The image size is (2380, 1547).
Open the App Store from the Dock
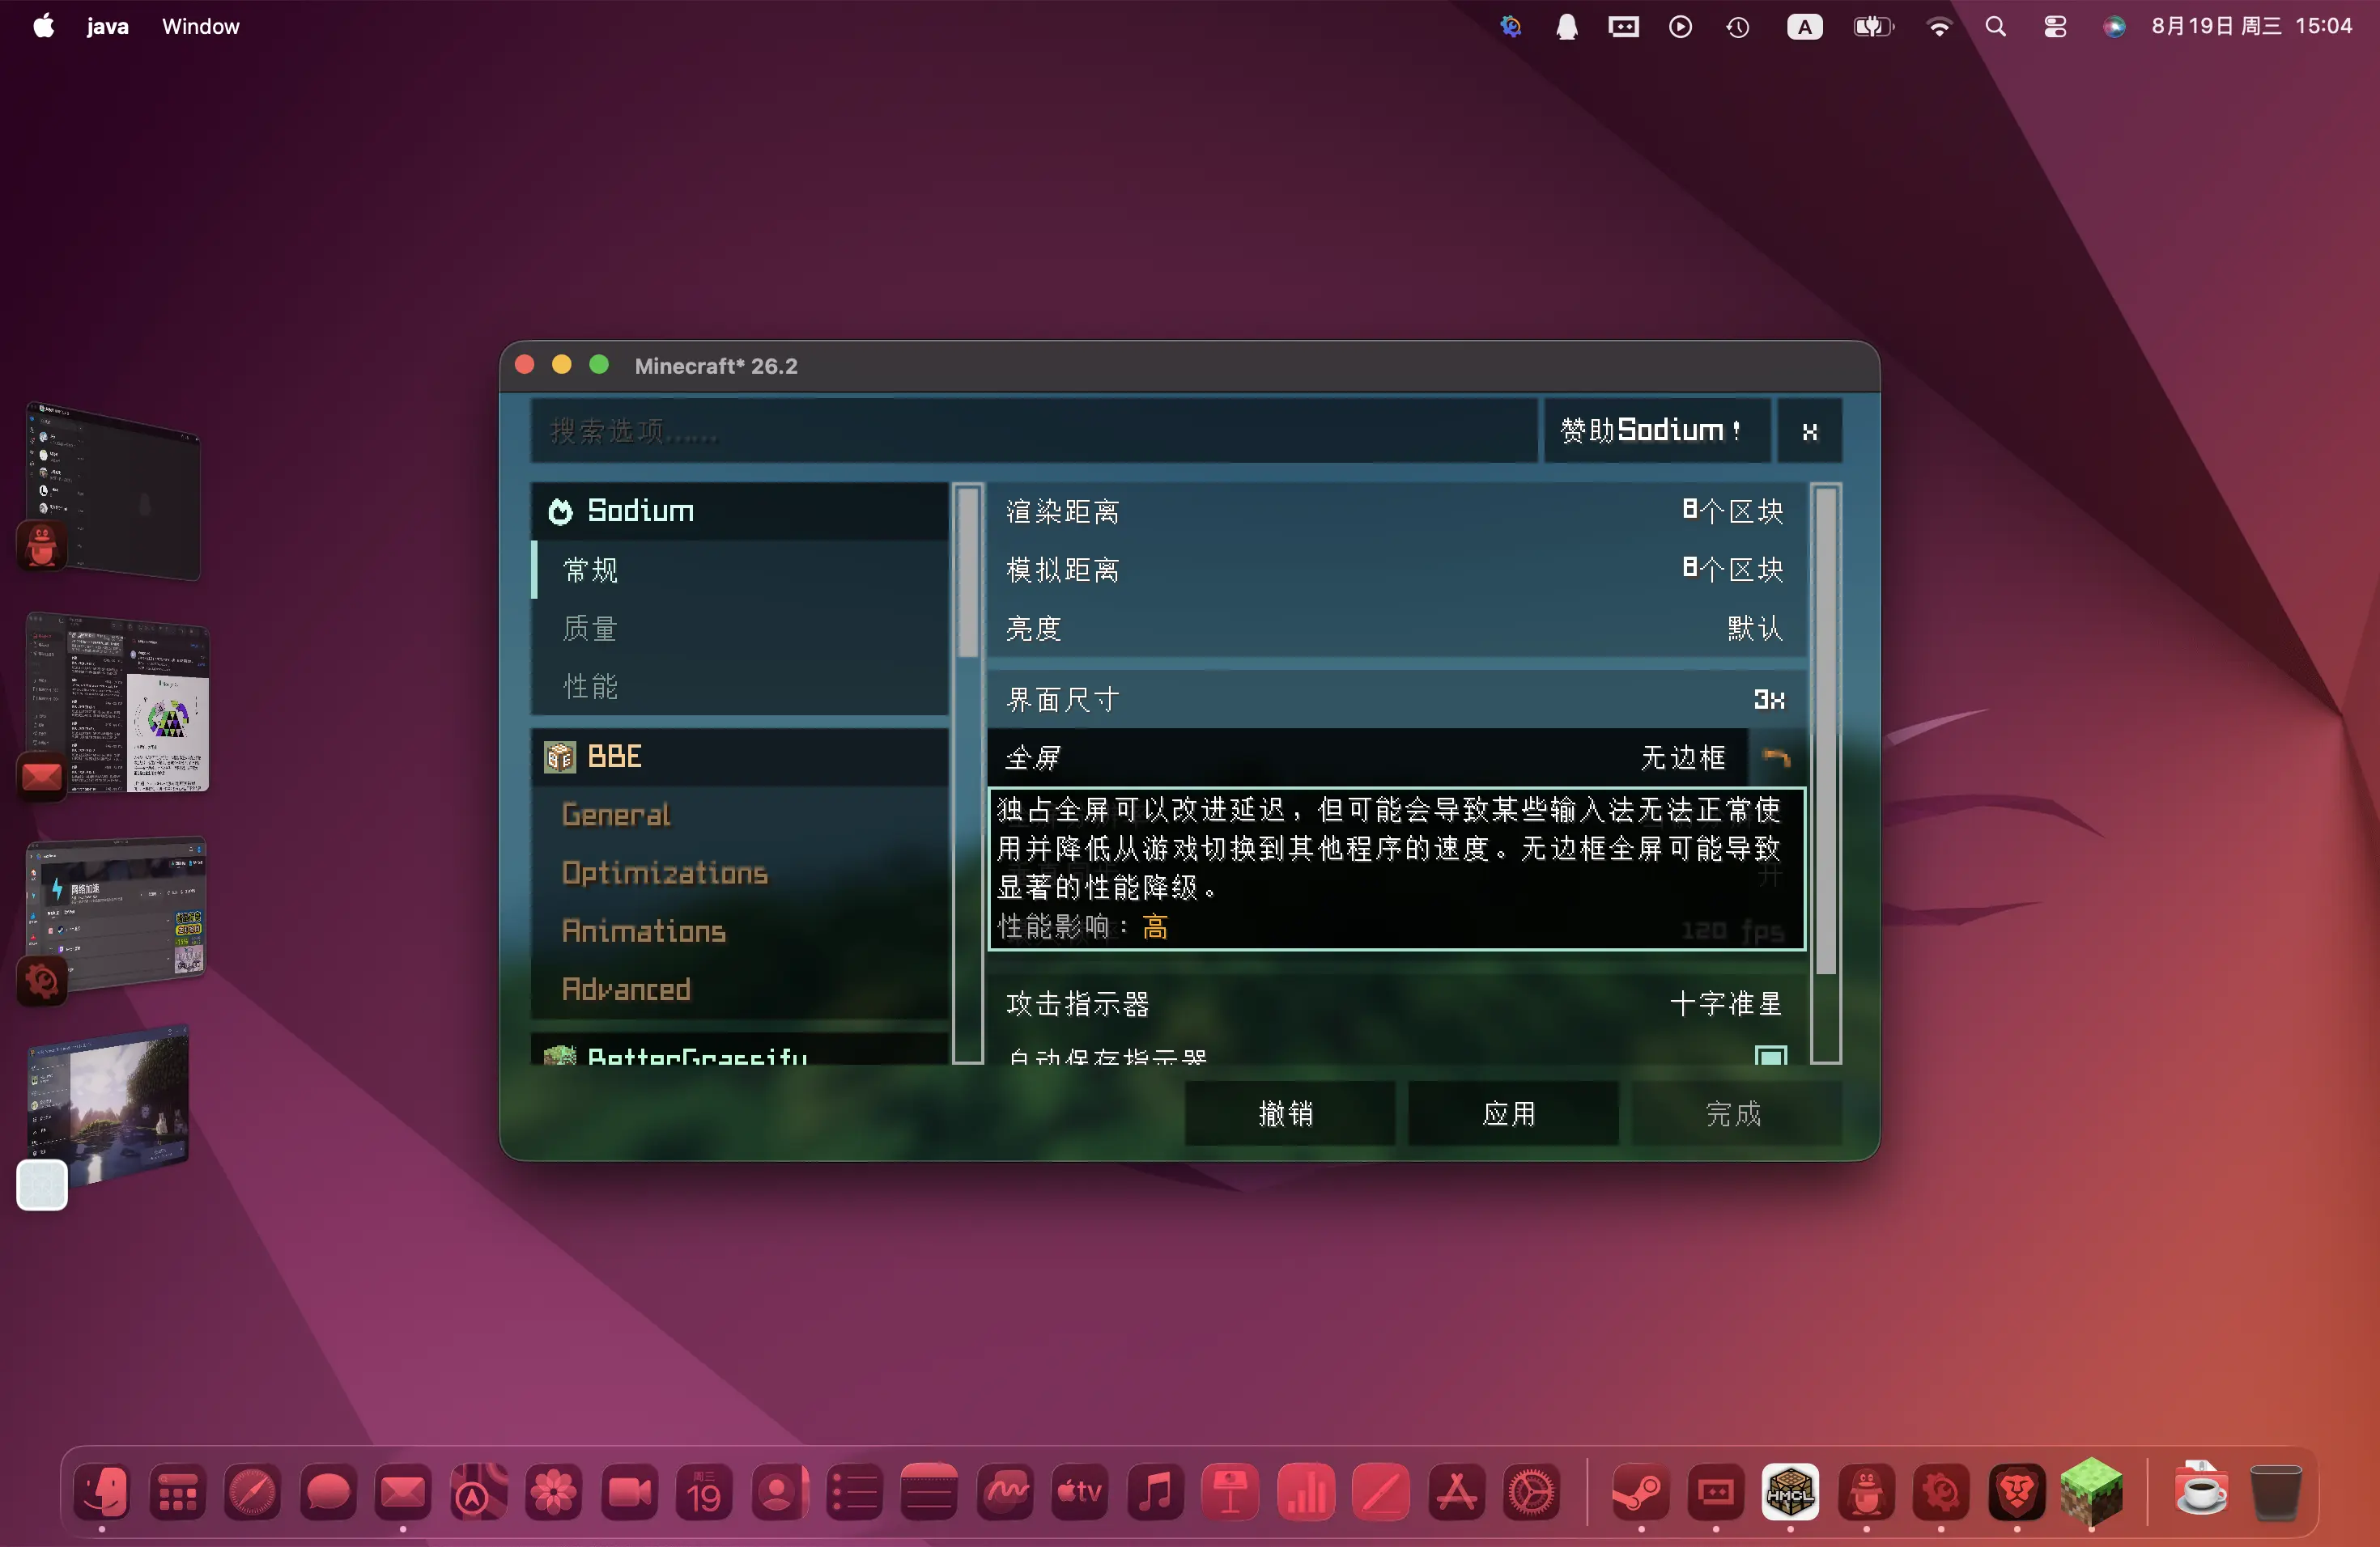1456,1491
